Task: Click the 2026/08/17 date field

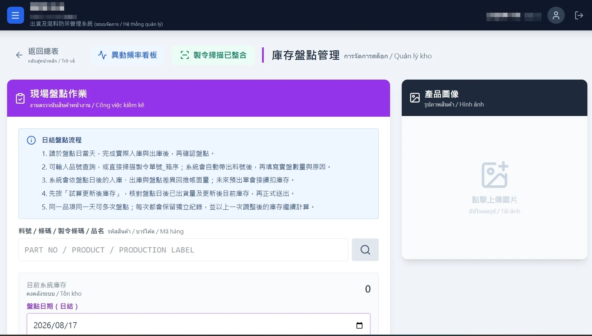Action: coord(198,325)
